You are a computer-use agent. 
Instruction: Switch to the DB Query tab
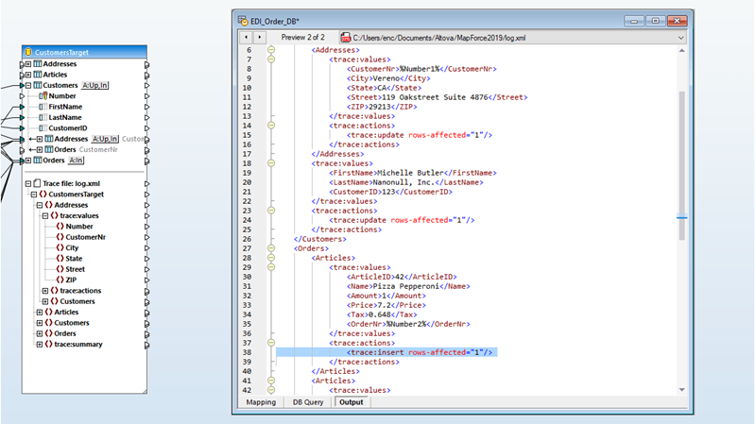[307, 402]
